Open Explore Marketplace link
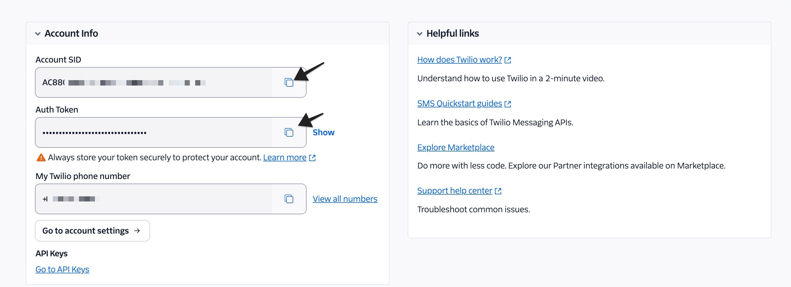791x287 pixels. coord(456,147)
